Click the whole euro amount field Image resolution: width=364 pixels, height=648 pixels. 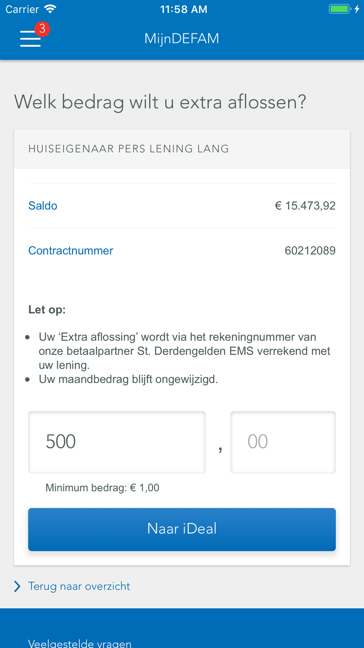[x=117, y=442]
